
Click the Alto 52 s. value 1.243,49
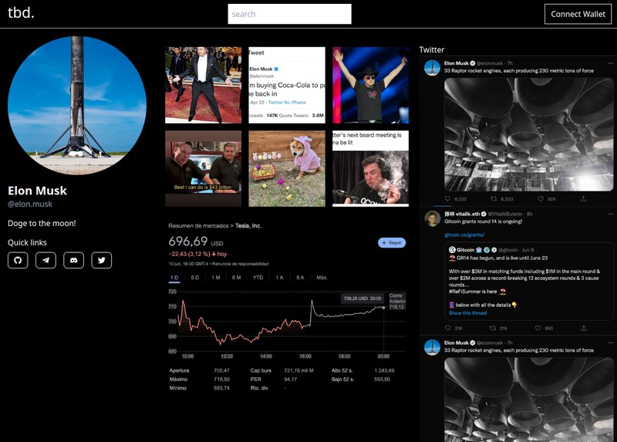[384, 370]
